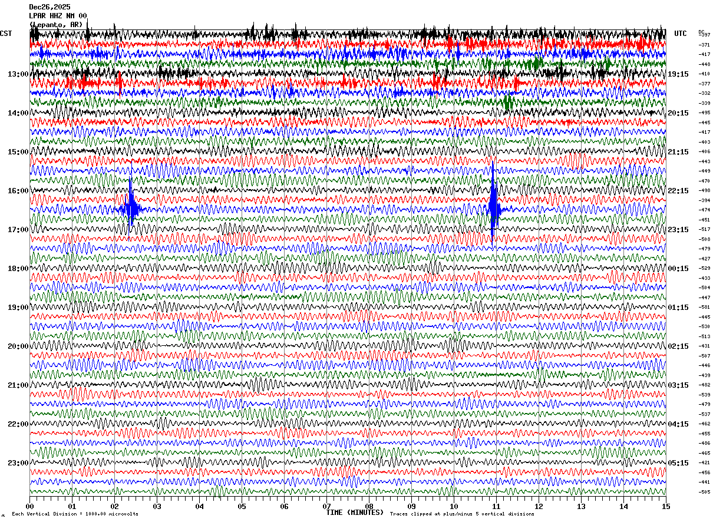This screenshot has width=713, height=522.
Task: Select the DC offset value -406
Action: [704, 152]
